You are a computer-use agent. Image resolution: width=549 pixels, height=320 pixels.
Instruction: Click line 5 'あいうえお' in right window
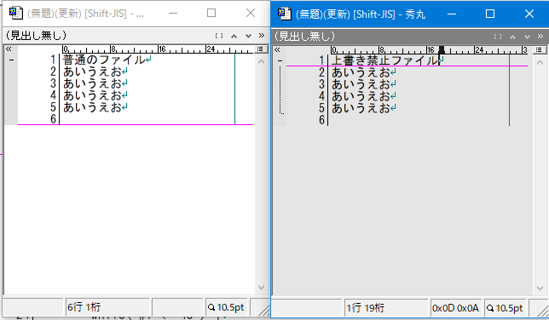click(x=361, y=108)
